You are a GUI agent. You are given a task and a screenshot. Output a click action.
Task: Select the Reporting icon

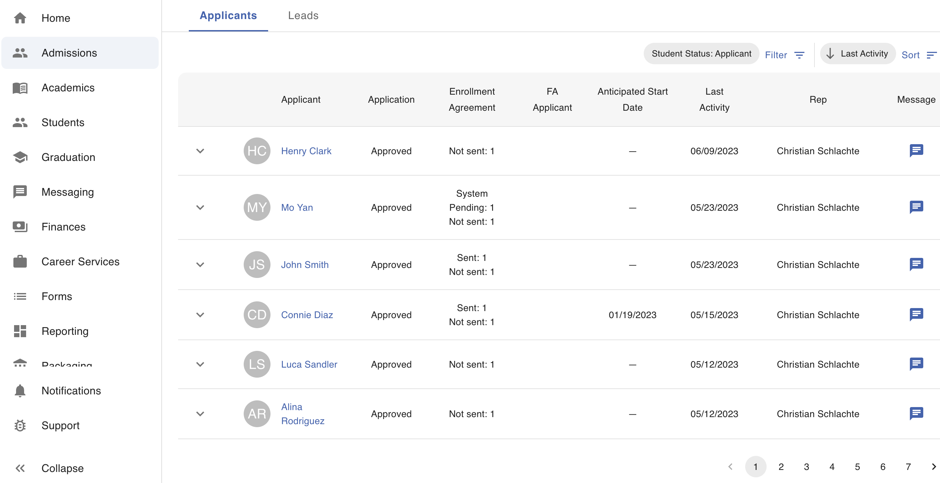point(20,331)
